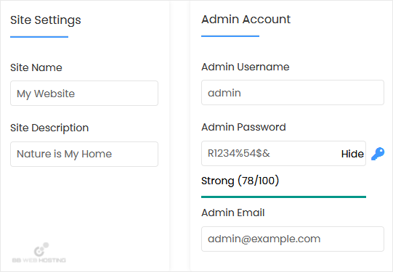Click the Admin Email label
This screenshot has height=272, width=393.
pos(233,213)
